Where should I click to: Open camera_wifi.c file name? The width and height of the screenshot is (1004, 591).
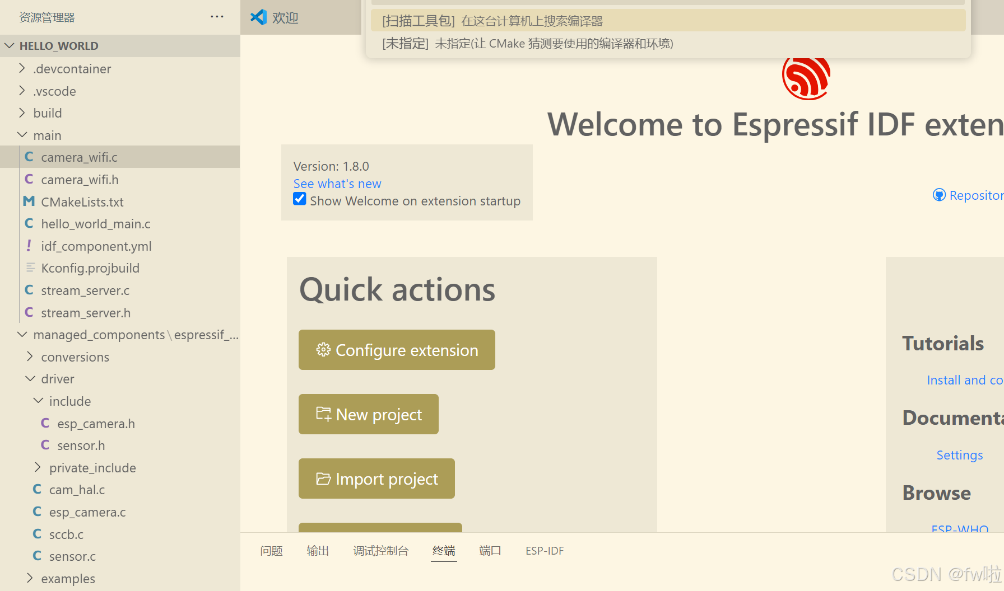(79, 157)
